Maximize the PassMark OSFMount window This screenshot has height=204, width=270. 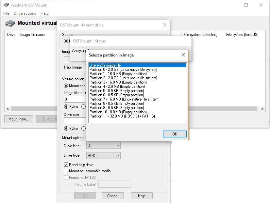point(246,5)
